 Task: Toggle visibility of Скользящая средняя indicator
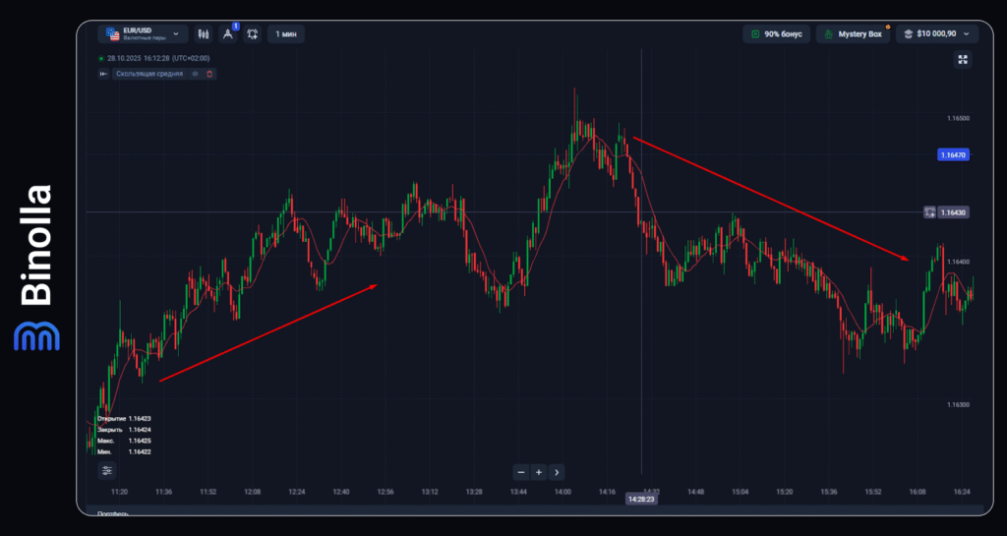click(x=196, y=74)
